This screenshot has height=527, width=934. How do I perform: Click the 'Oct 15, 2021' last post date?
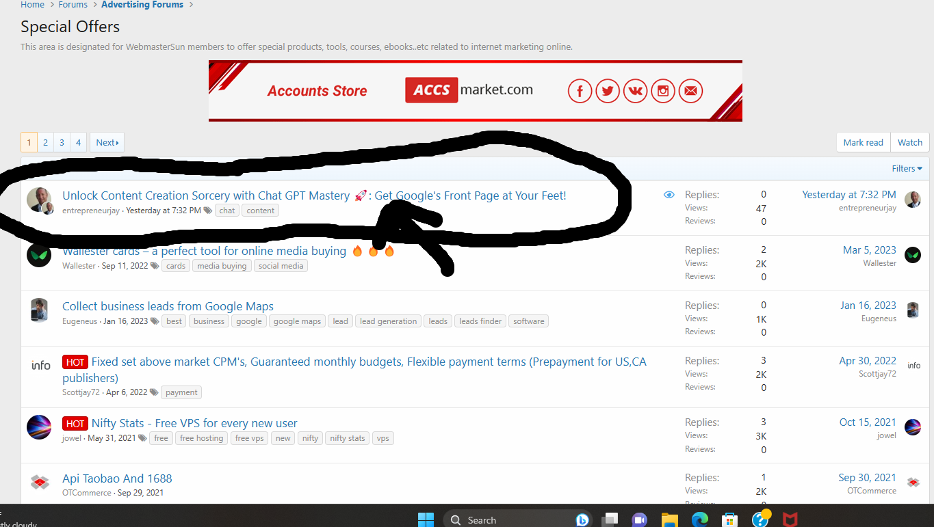(868, 422)
